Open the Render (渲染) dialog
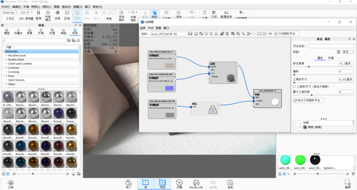Image resolution: width=357 pixels, height=190 pixels. click(230, 184)
